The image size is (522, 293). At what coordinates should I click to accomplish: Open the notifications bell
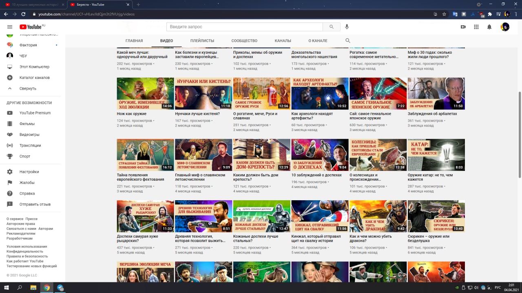point(489,27)
